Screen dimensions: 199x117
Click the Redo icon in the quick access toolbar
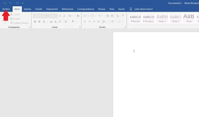pyautogui.click(x=17, y=3)
